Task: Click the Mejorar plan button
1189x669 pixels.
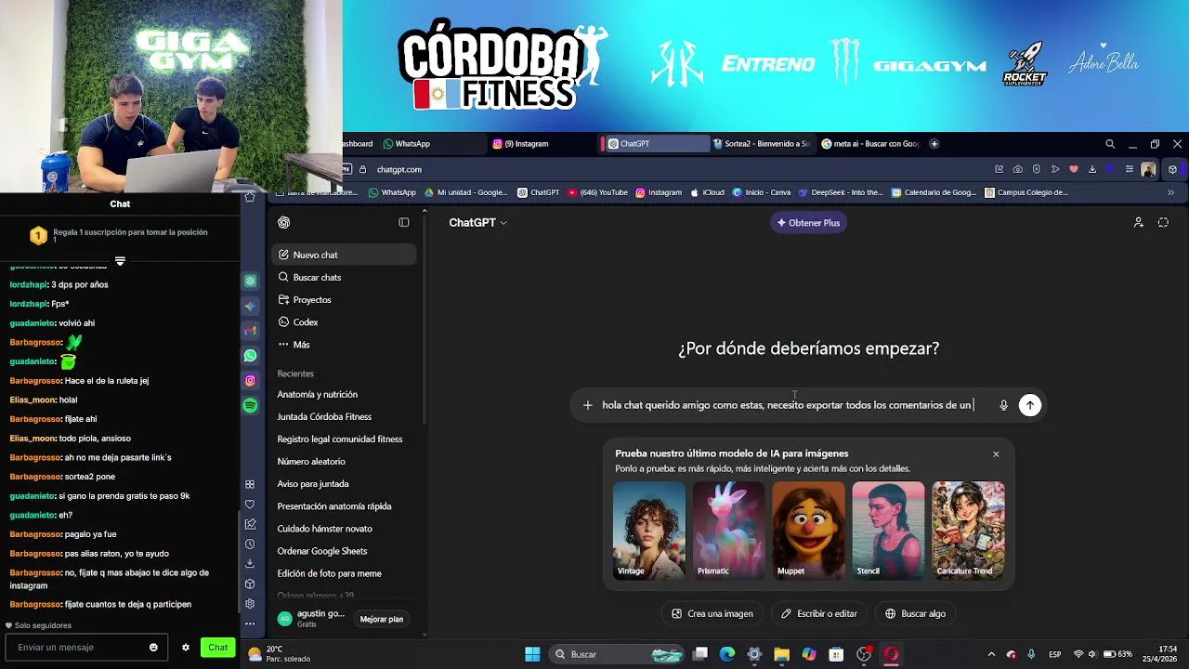Action: point(382,619)
